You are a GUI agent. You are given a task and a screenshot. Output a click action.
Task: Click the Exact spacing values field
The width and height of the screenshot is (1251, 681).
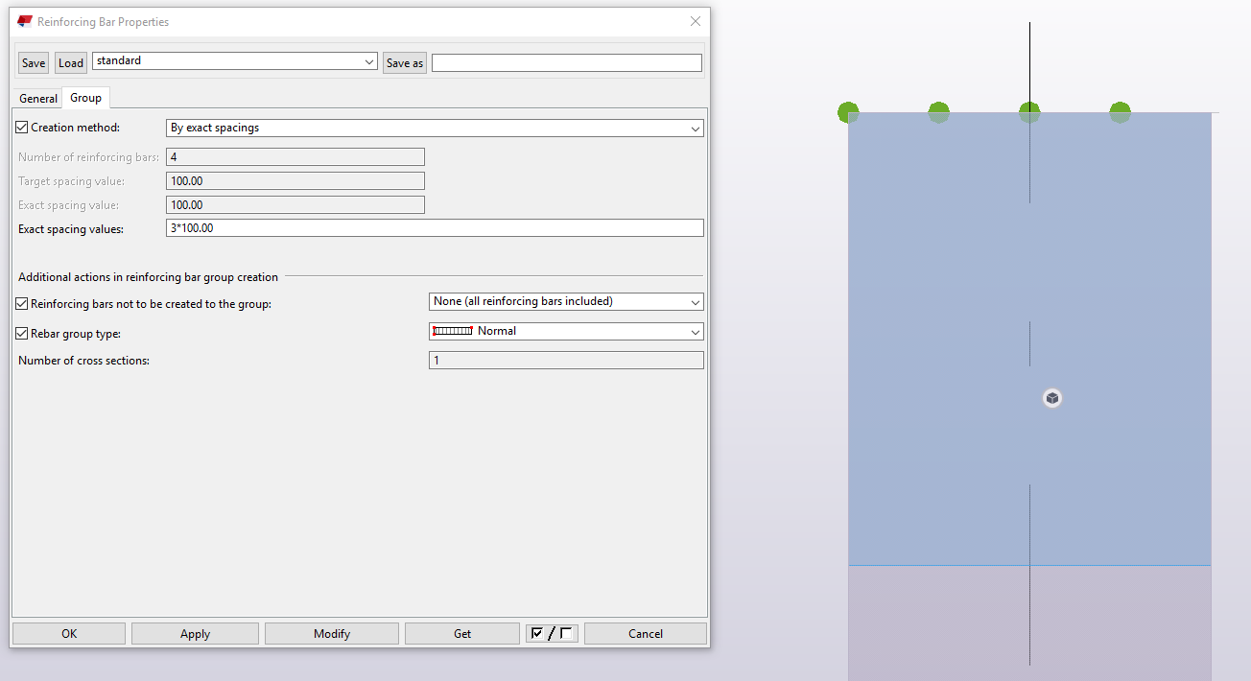pos(435,228)
